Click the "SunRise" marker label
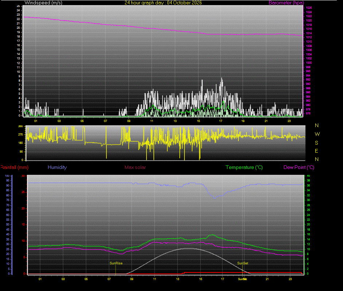 point(116,263)
